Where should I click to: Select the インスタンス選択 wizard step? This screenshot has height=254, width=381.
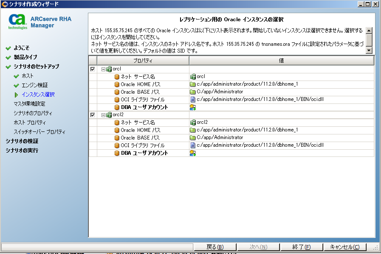coord(38,95)
